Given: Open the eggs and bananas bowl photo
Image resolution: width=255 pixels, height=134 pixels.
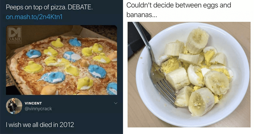Looking at the screenshot, I should pos(189,75).
